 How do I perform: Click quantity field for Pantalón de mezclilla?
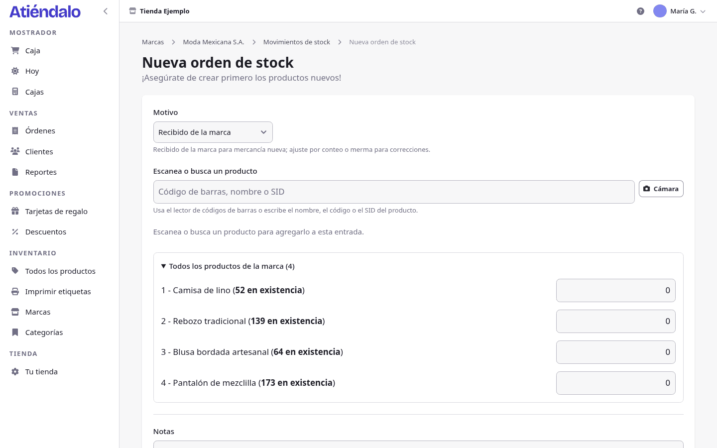click(615, 383)
